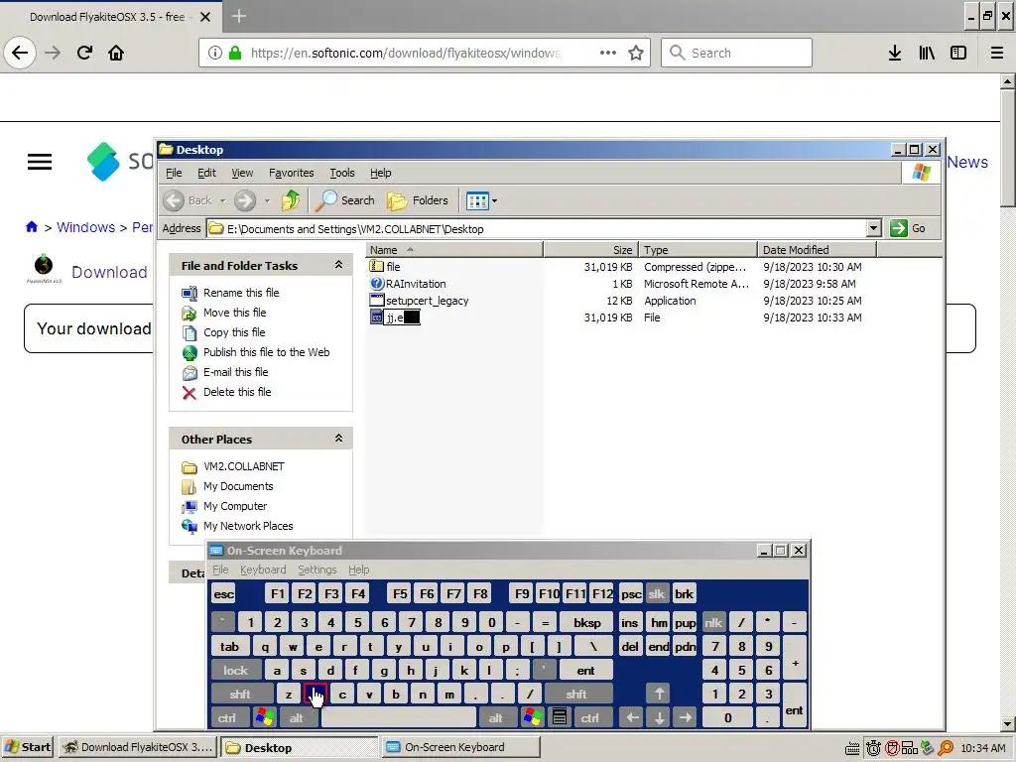Switch to On-Screen Keyboard taskbar button
The width and height of the screenshot is (1016, 762).
click(x=460, y=747)
